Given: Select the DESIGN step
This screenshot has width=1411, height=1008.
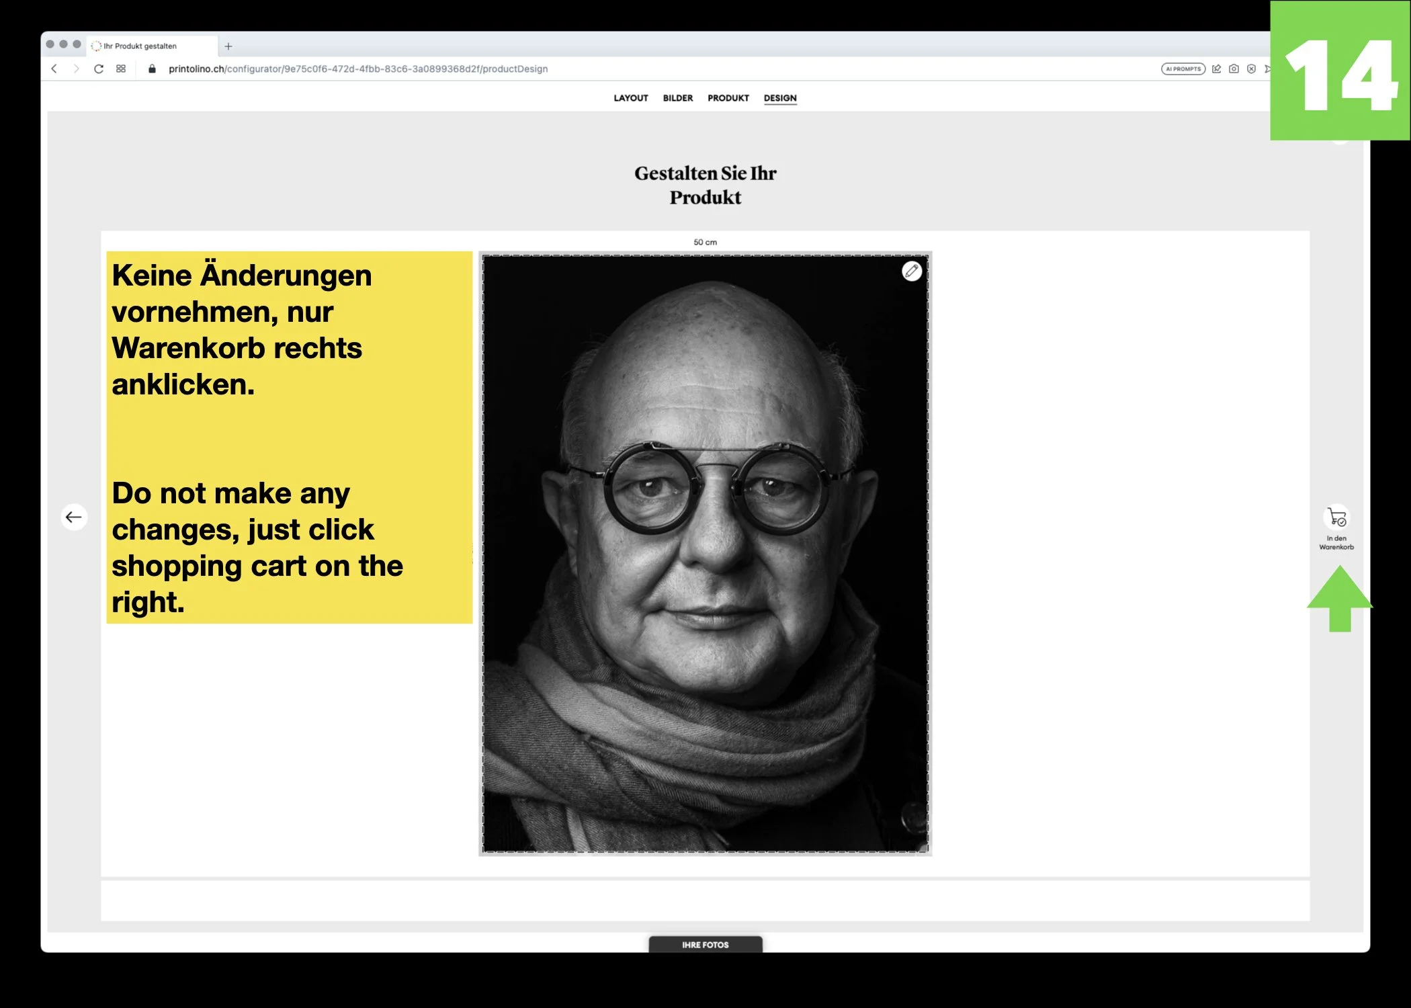Looking at the screenshot, I should tap(779, 98).
